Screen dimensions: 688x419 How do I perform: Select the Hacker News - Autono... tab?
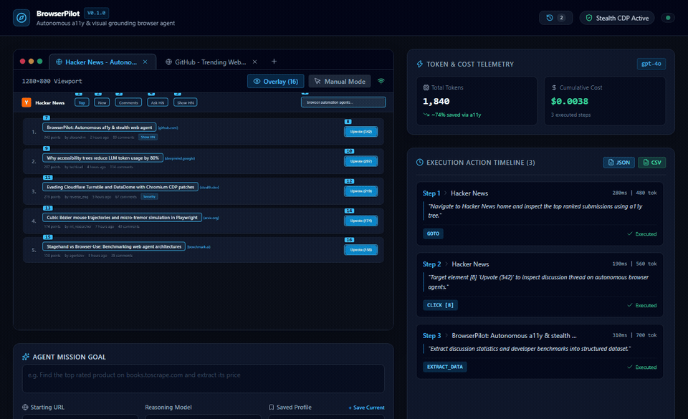[102, 62]
